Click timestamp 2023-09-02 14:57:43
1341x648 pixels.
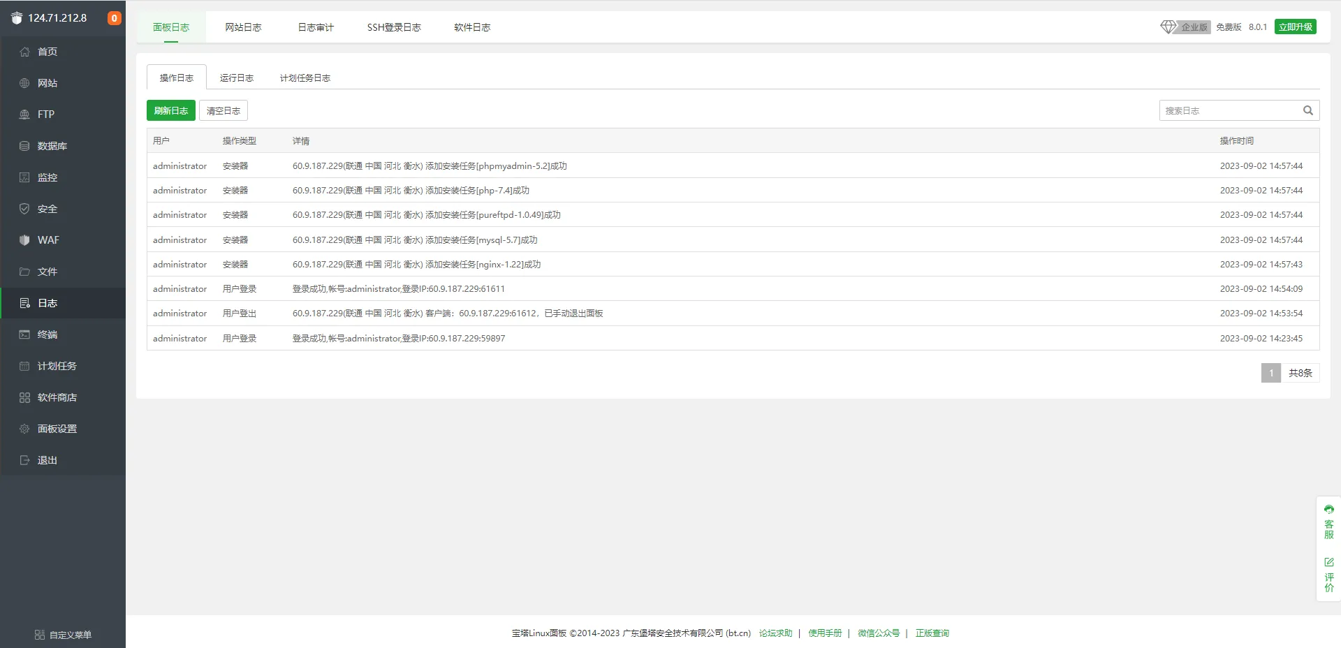click(1261, 265)
